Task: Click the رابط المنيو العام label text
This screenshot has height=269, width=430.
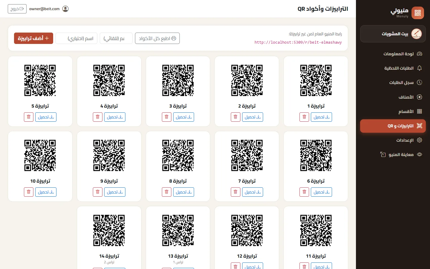Action: (x=315, y=34)
